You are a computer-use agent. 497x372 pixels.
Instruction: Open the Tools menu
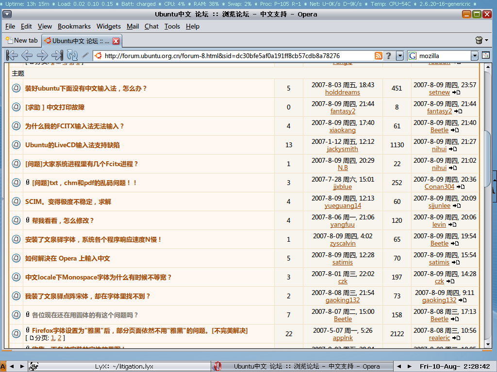coord(172,26)
